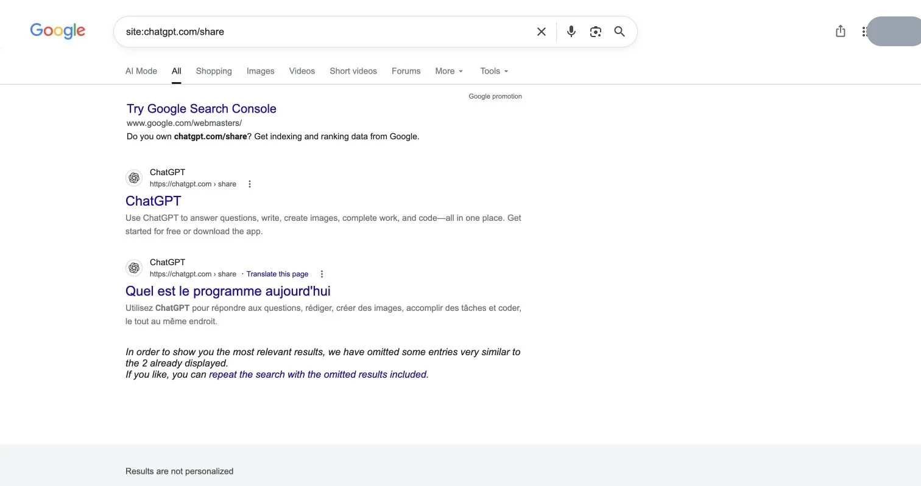Image resolution: width=921 pixels, height=486 pixels.
Task: Click the Google promotion label
Action: coord(495,96)
